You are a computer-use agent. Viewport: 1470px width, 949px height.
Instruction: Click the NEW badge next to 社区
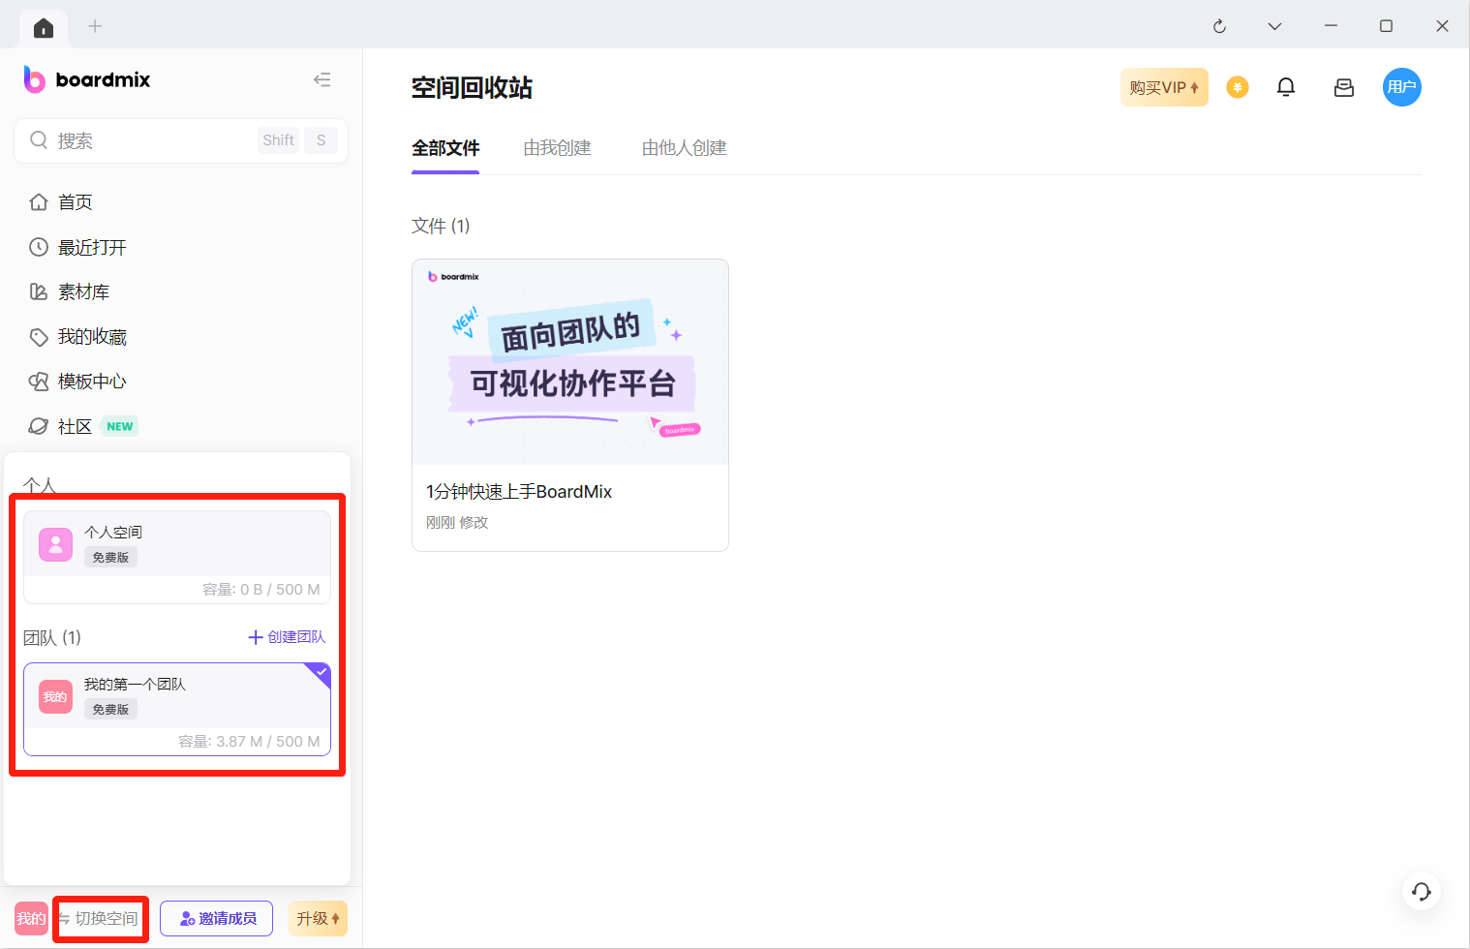click(x=120, y=426)
